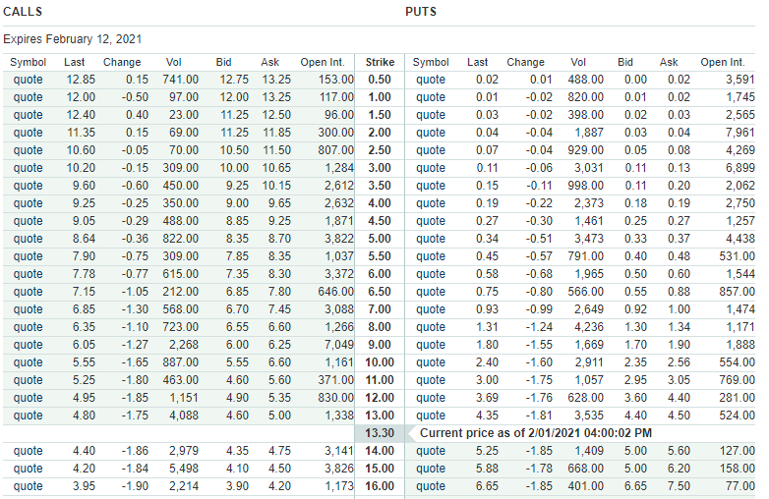Click the puts Open Int. column header
This screenshot has height=499, width=769.
click(723, 62)
